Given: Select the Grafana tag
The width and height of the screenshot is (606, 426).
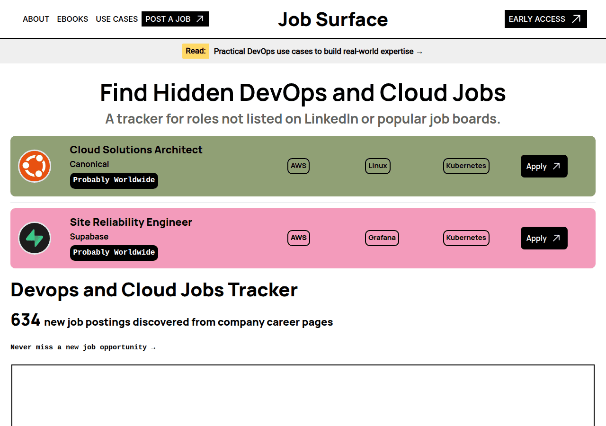Looking at the screenshot, I should click(x=382, y=238).
